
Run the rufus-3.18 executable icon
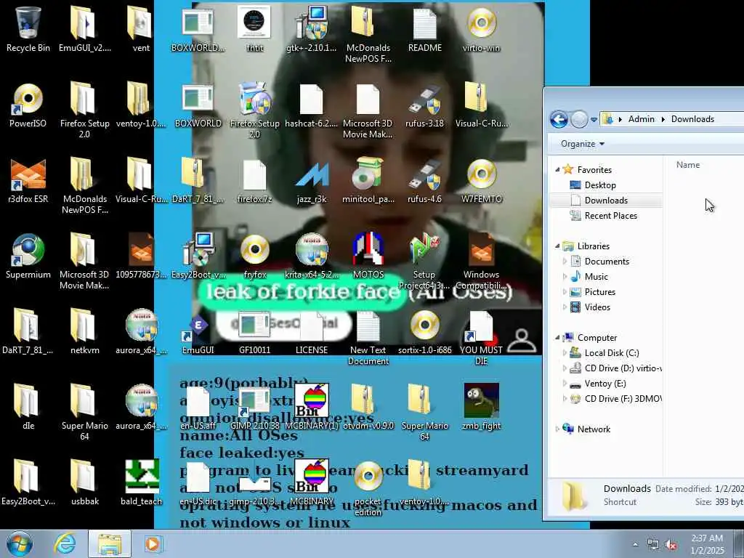coord(424,105)
